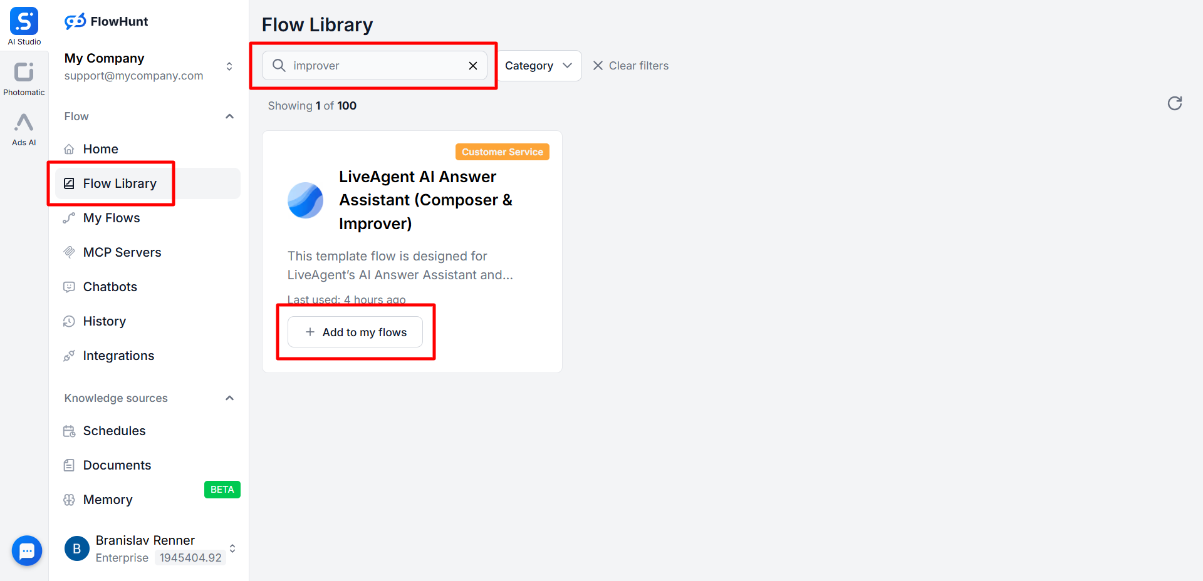Open MCP Servers from the sidebar
Screen dimensions: 1203x581
(122, 252)
